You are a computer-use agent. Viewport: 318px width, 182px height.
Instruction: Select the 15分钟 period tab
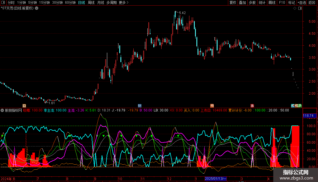(x=44, y=3)
